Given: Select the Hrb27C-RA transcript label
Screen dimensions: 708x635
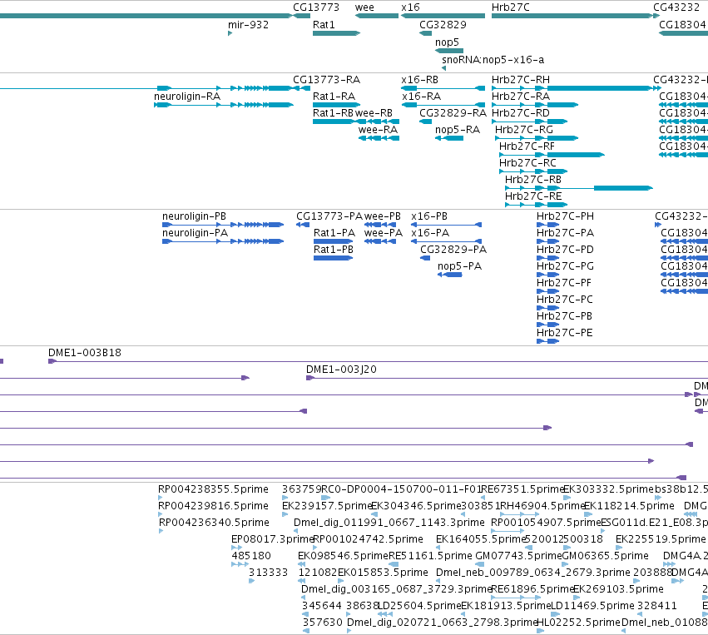Looking at the screenshot, I should [521, 97].
